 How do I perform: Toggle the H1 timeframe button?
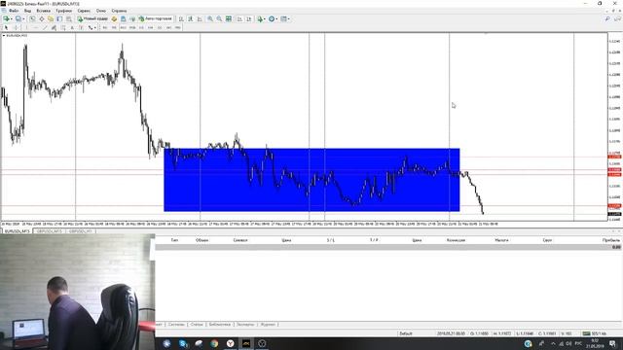[141, 28]
